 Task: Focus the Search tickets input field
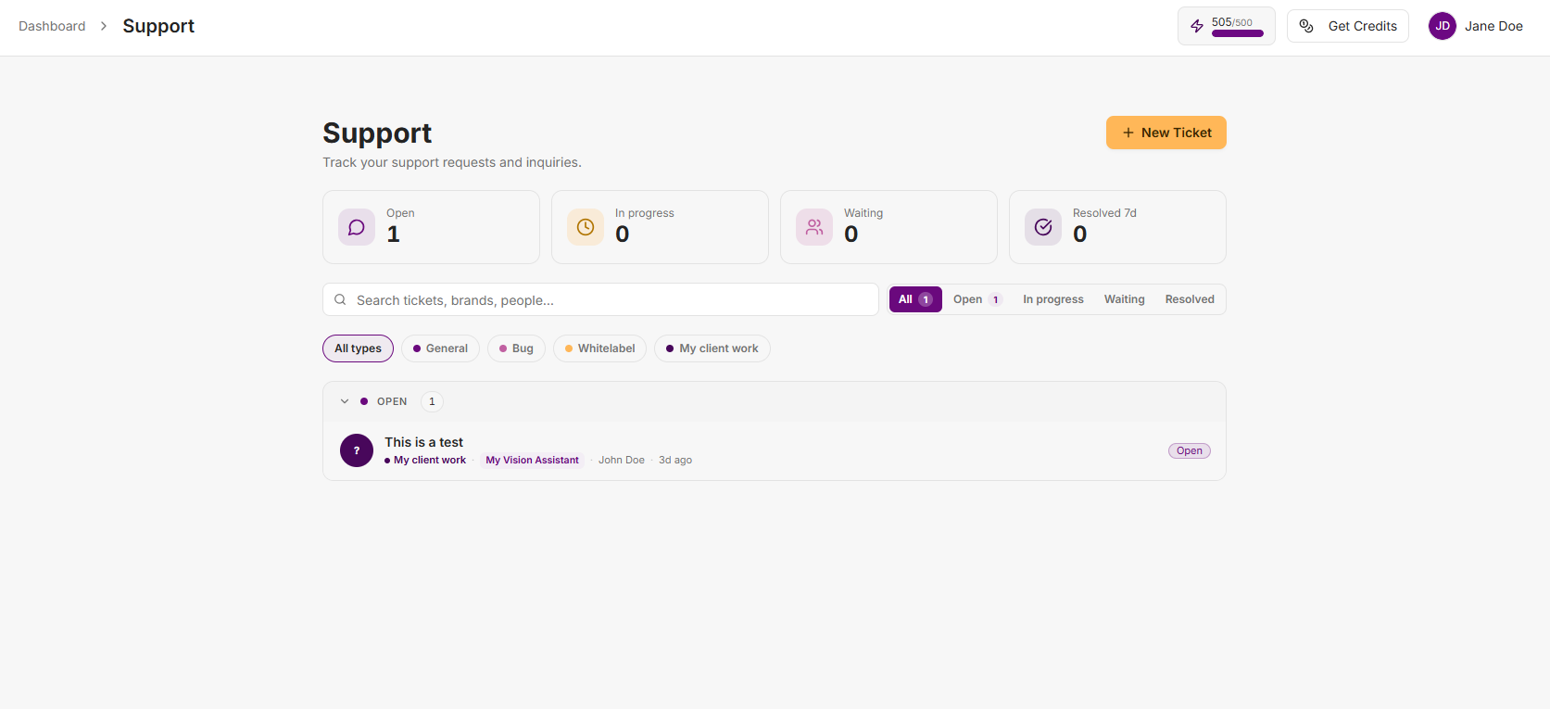pos(600,299)
